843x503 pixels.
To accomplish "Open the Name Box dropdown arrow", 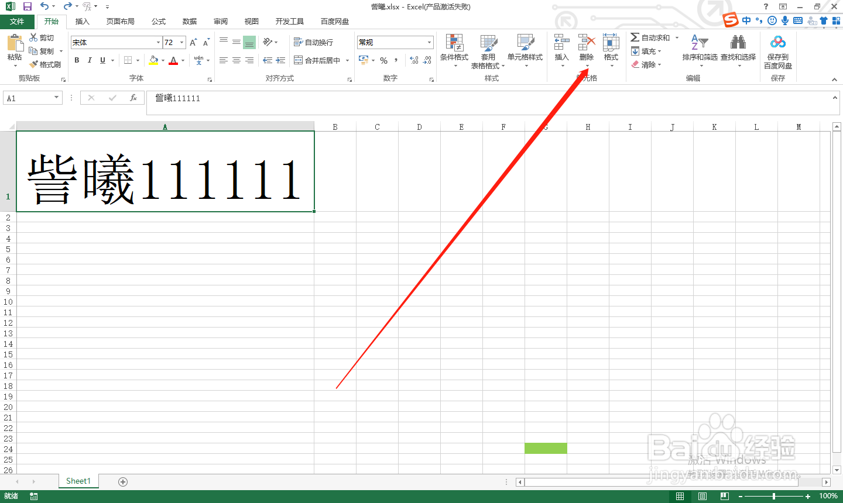I will tap(57, 98).
